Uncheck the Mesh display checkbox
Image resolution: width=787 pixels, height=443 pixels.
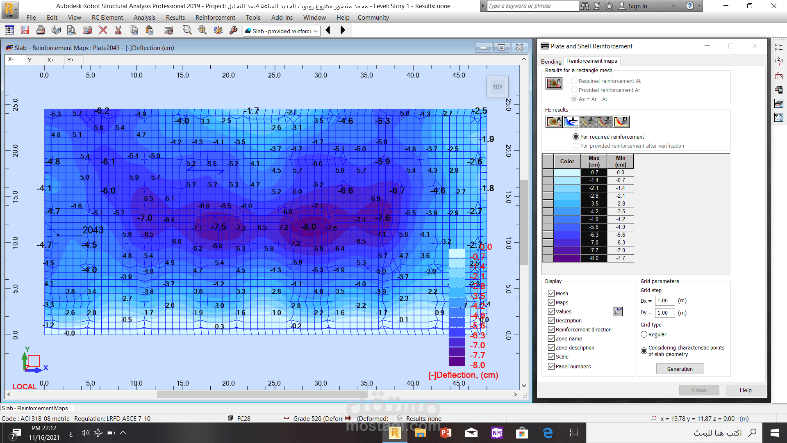[x=551, y=293]
